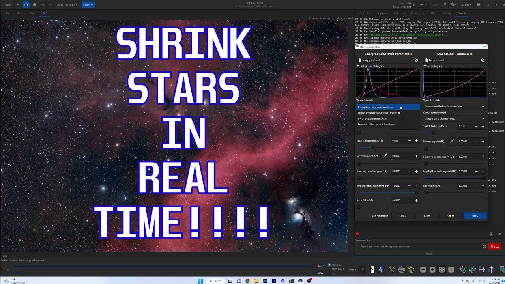Zoom out using the minus icon
The height and width of the screenshot is (284, 505).
(423, 270)
